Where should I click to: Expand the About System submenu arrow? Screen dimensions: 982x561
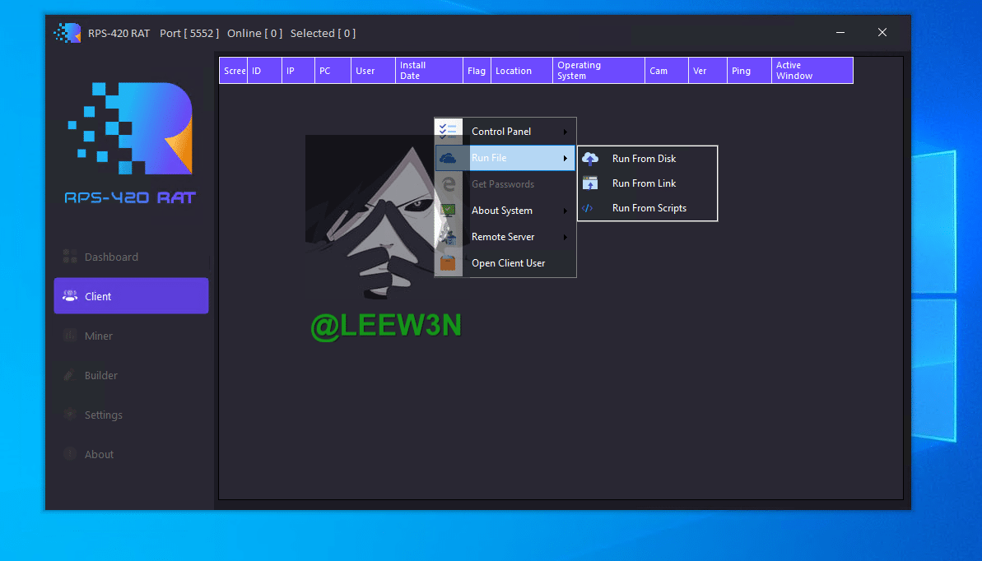(x=565, y=211)
